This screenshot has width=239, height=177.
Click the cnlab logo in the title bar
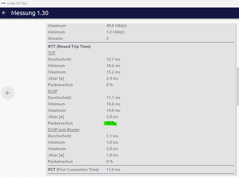[3, 3]
